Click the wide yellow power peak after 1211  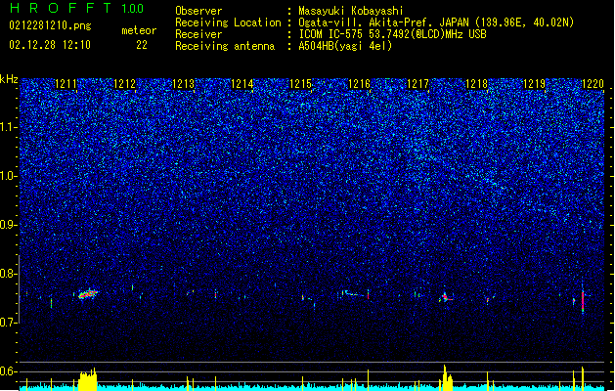pyautogui.click(x=88, y=379)
